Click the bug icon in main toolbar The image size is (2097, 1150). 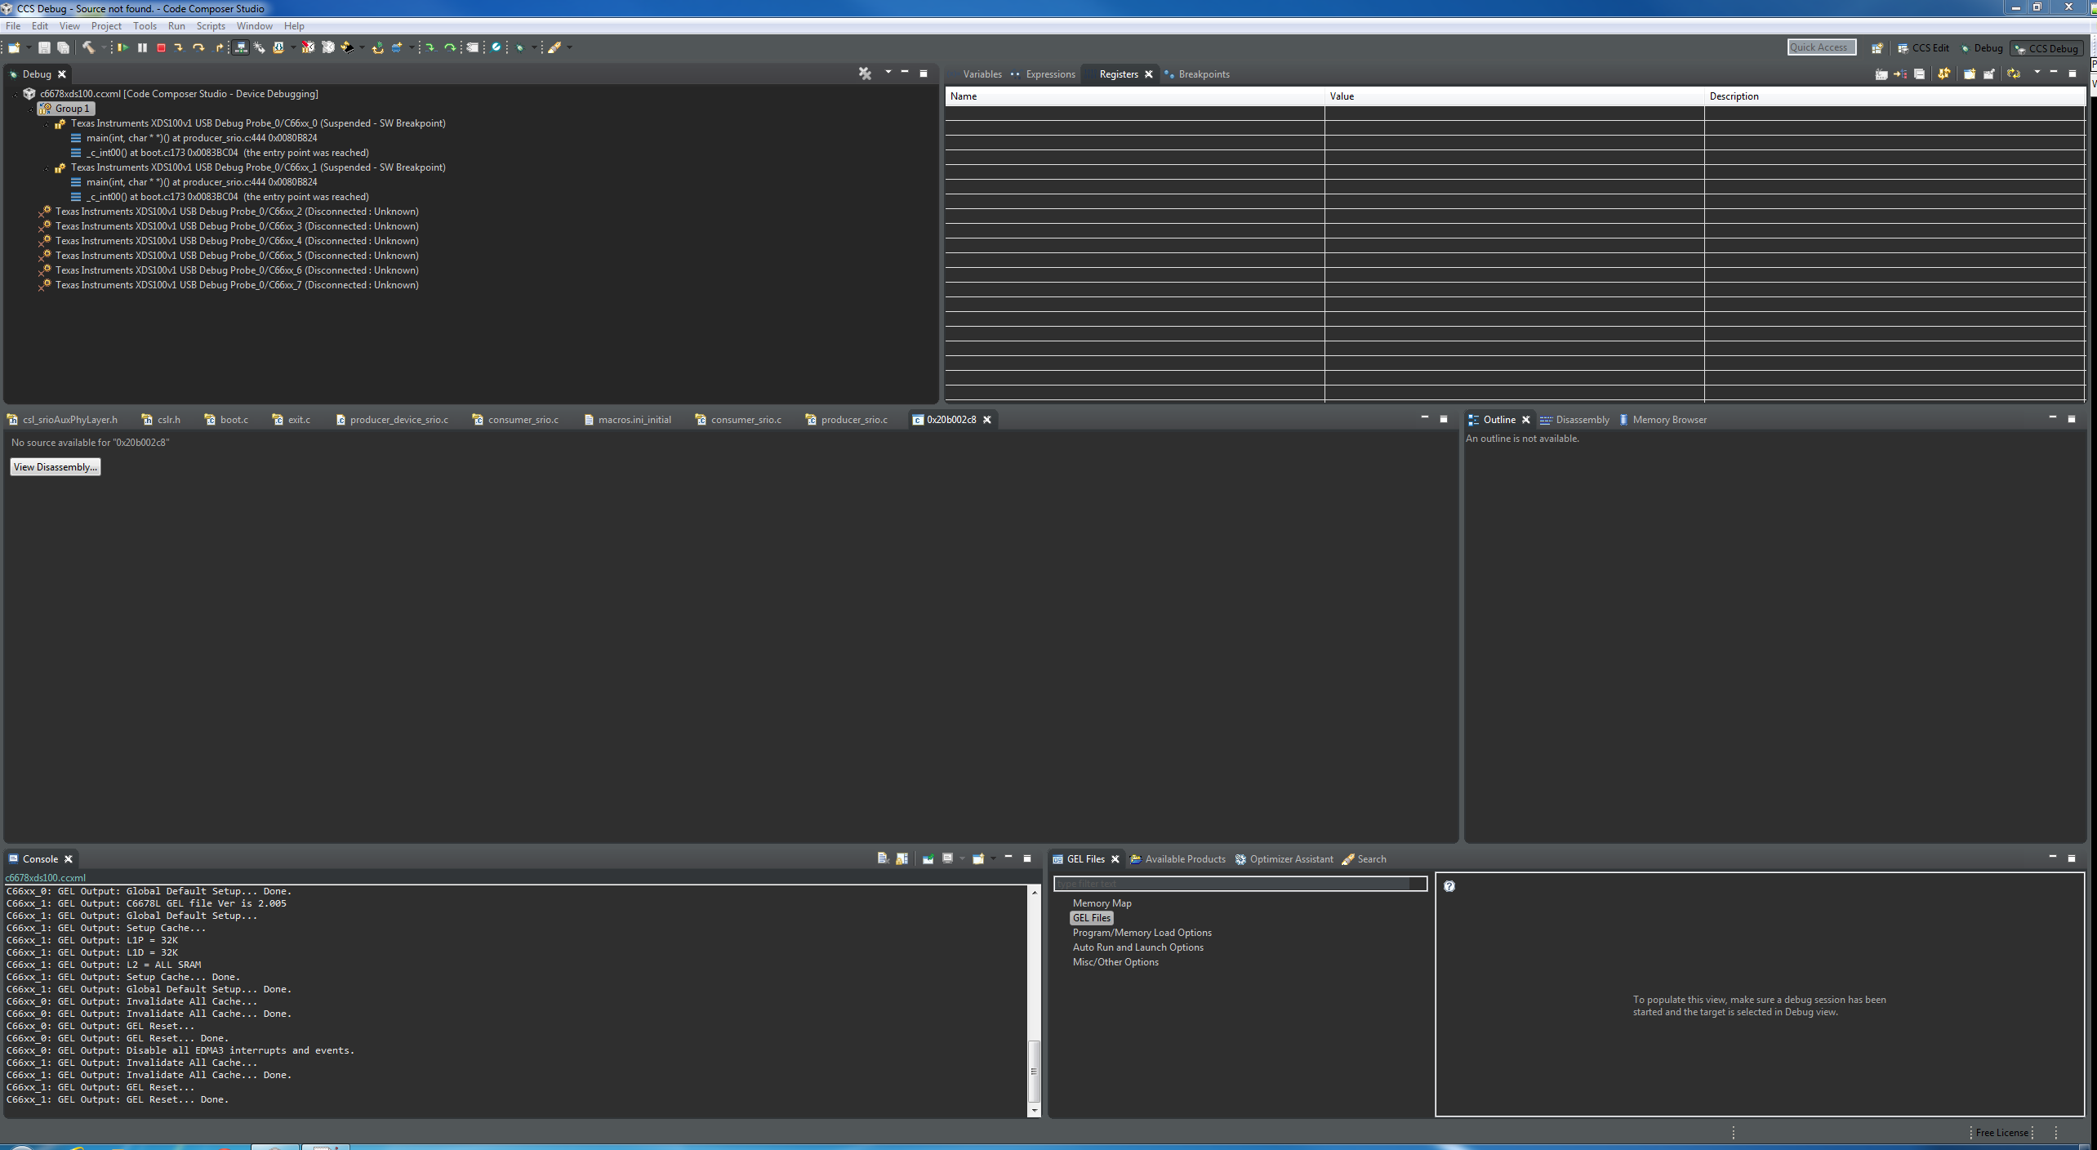[519, 48]
